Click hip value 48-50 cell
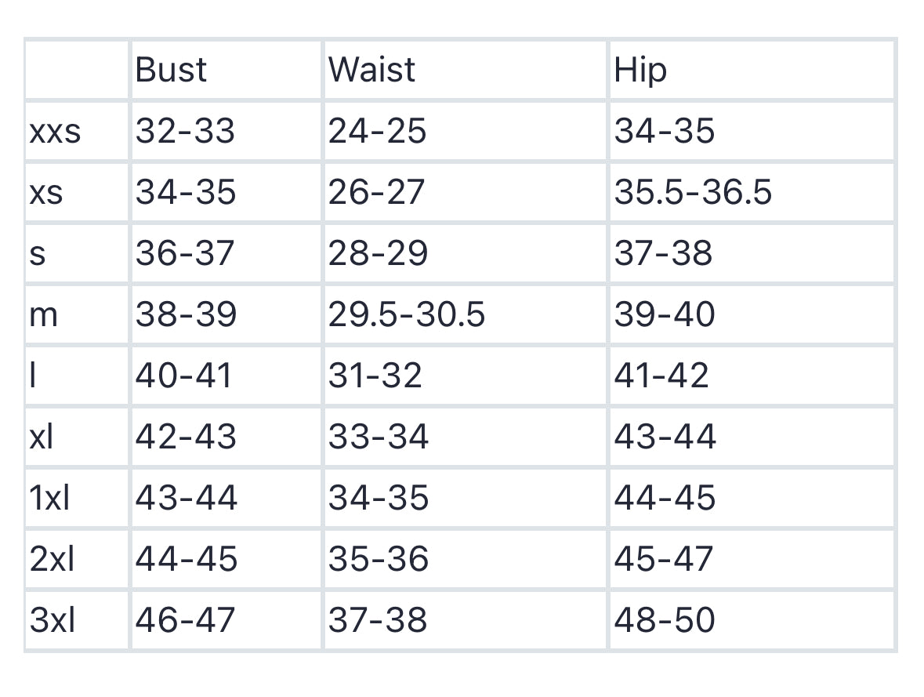 coord(665,620)
